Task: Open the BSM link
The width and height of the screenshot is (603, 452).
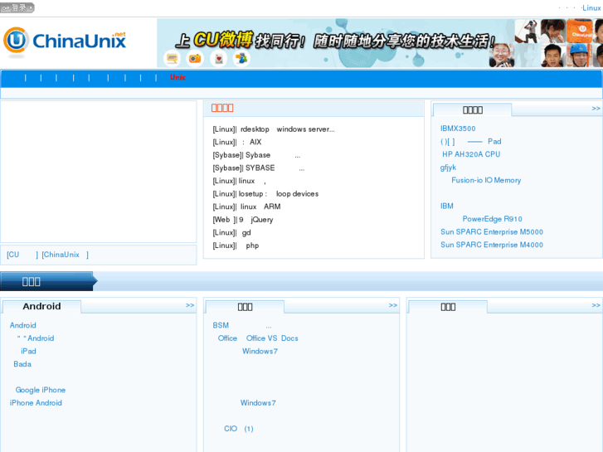Action: pos(242,325)
